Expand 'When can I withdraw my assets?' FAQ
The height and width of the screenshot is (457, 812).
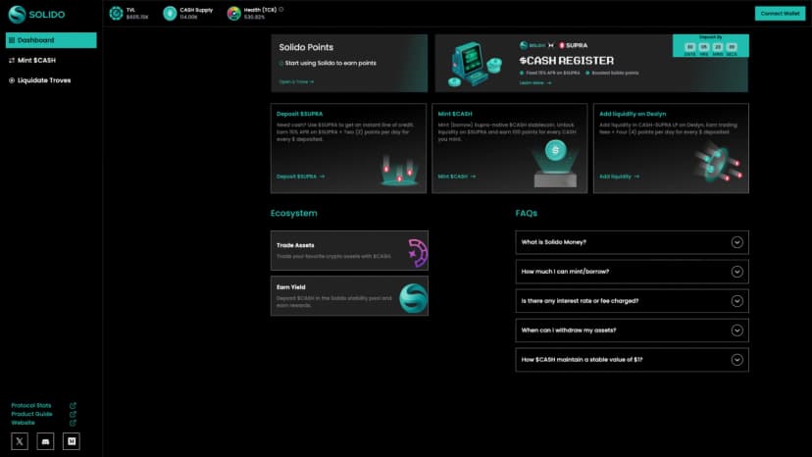(x=632, y=330)
